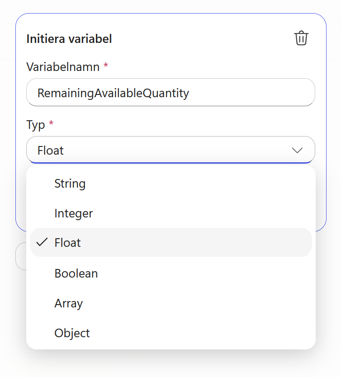Pick Boolean as the variable type
The height and width of the screenshot is (377, 341).
coord(171,273)
